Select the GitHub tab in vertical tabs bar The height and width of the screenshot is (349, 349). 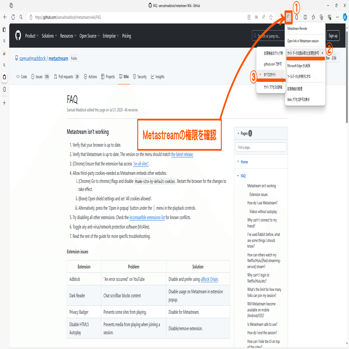point(4,77)
